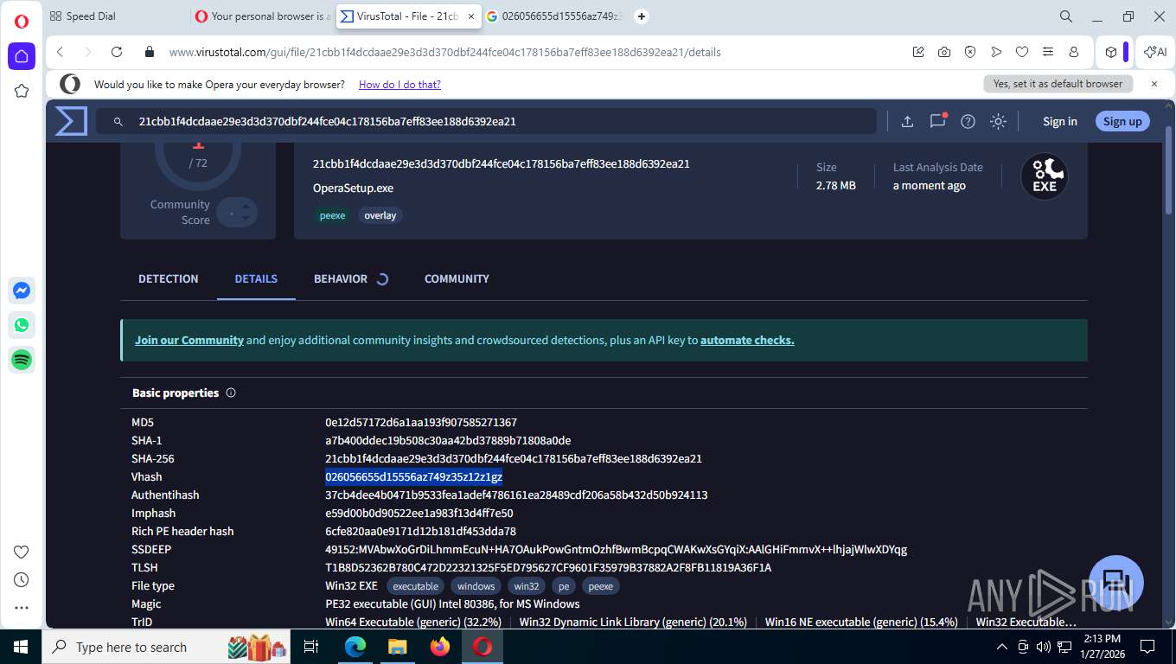Viewport: 1176px width, 664px height.
Task: View site security lock info
Action: (150, 52)
